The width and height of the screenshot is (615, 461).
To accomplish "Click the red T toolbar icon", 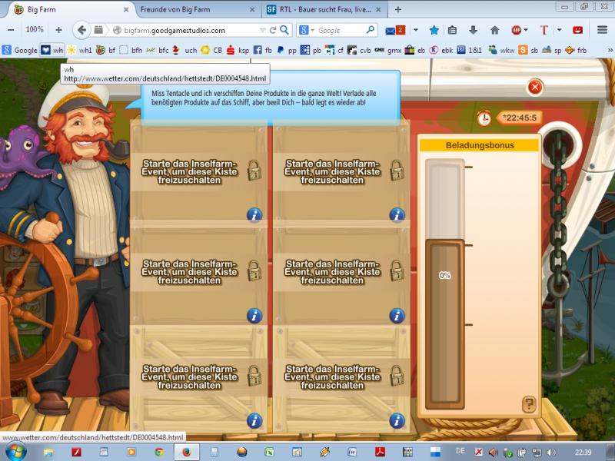I will pos(544,30).
